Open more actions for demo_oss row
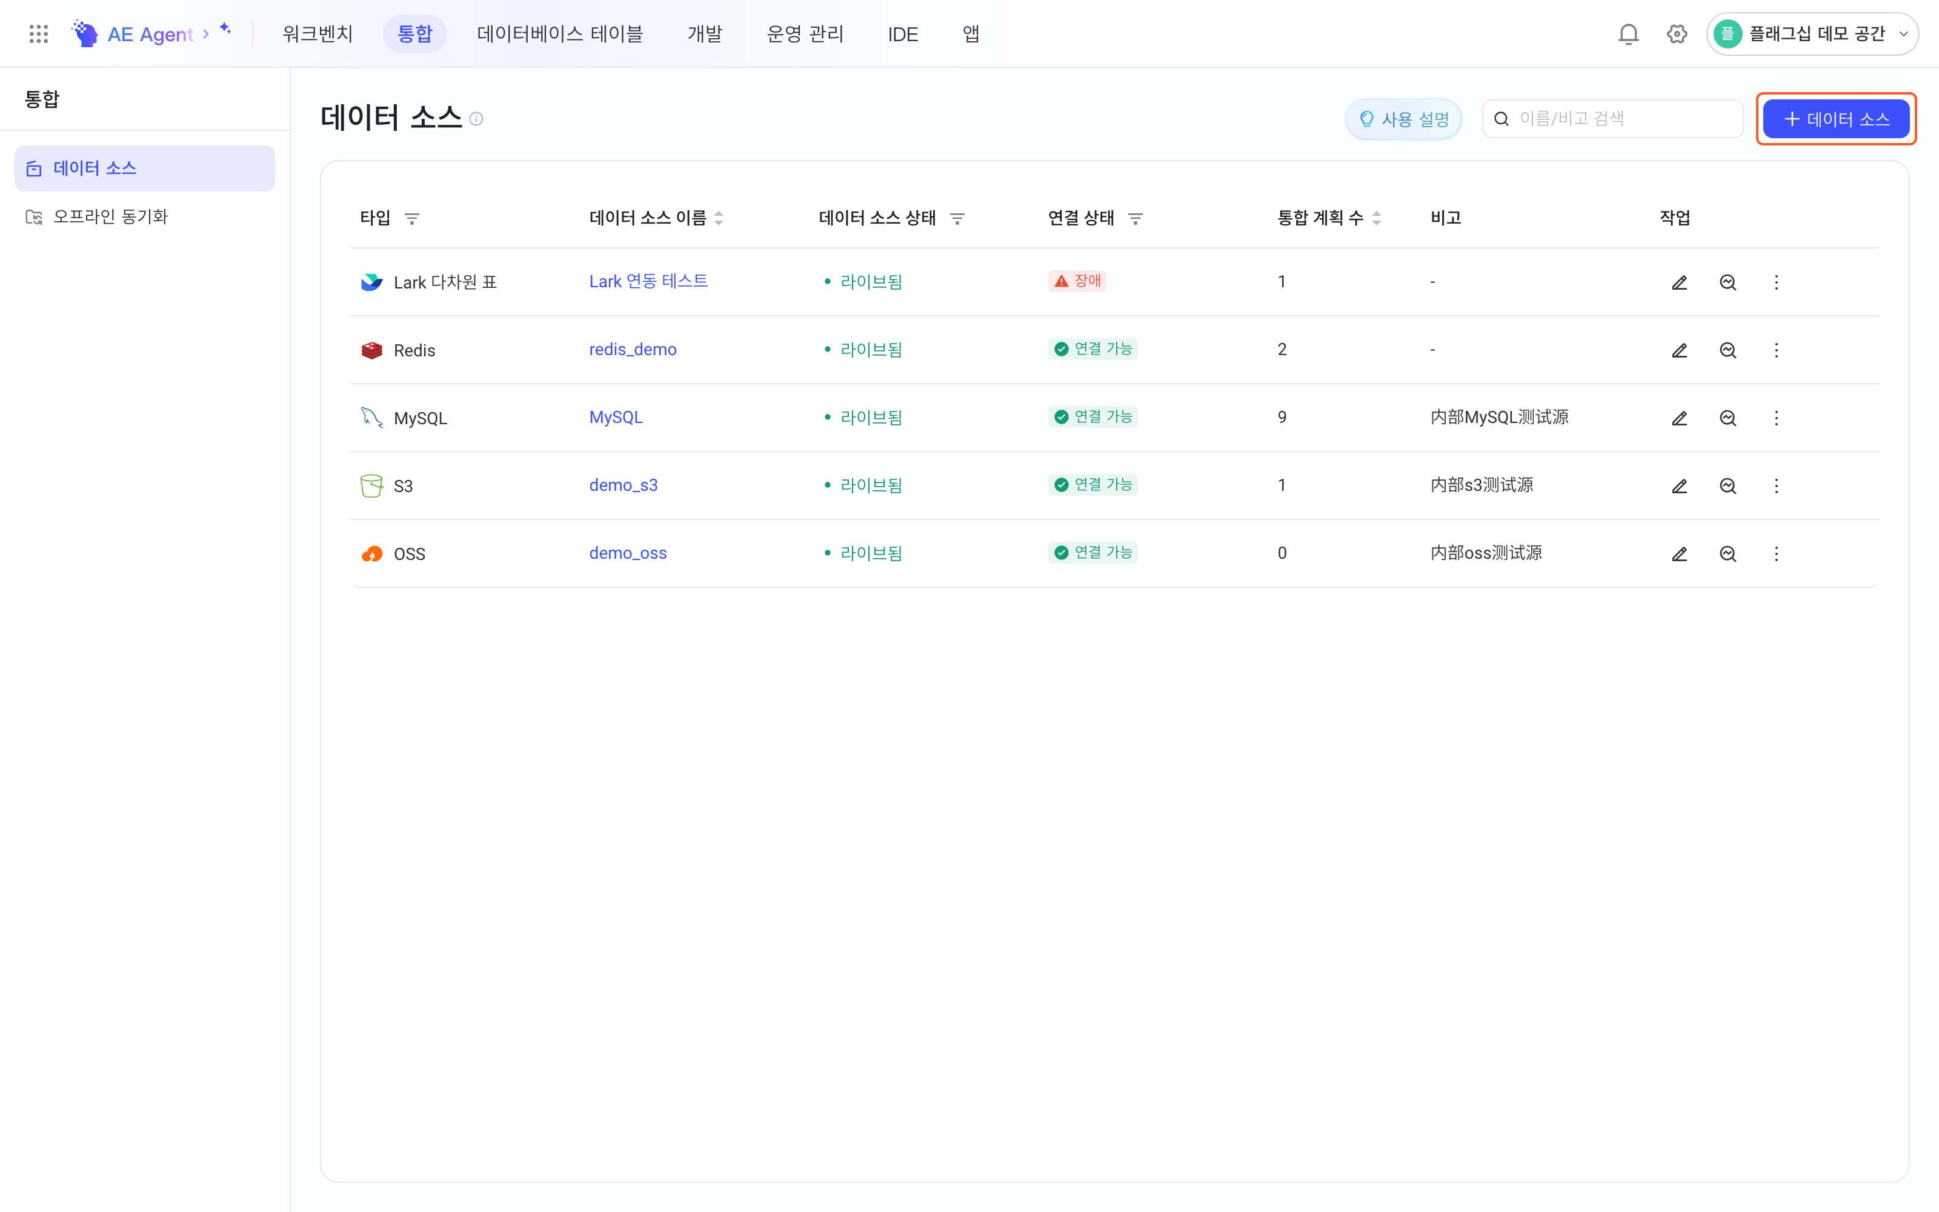The image size is (1939, 1212). pyautogui.click(x=1777, y=554)
